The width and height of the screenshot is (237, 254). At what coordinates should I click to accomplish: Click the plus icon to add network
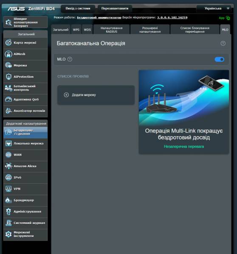point(66,95)
